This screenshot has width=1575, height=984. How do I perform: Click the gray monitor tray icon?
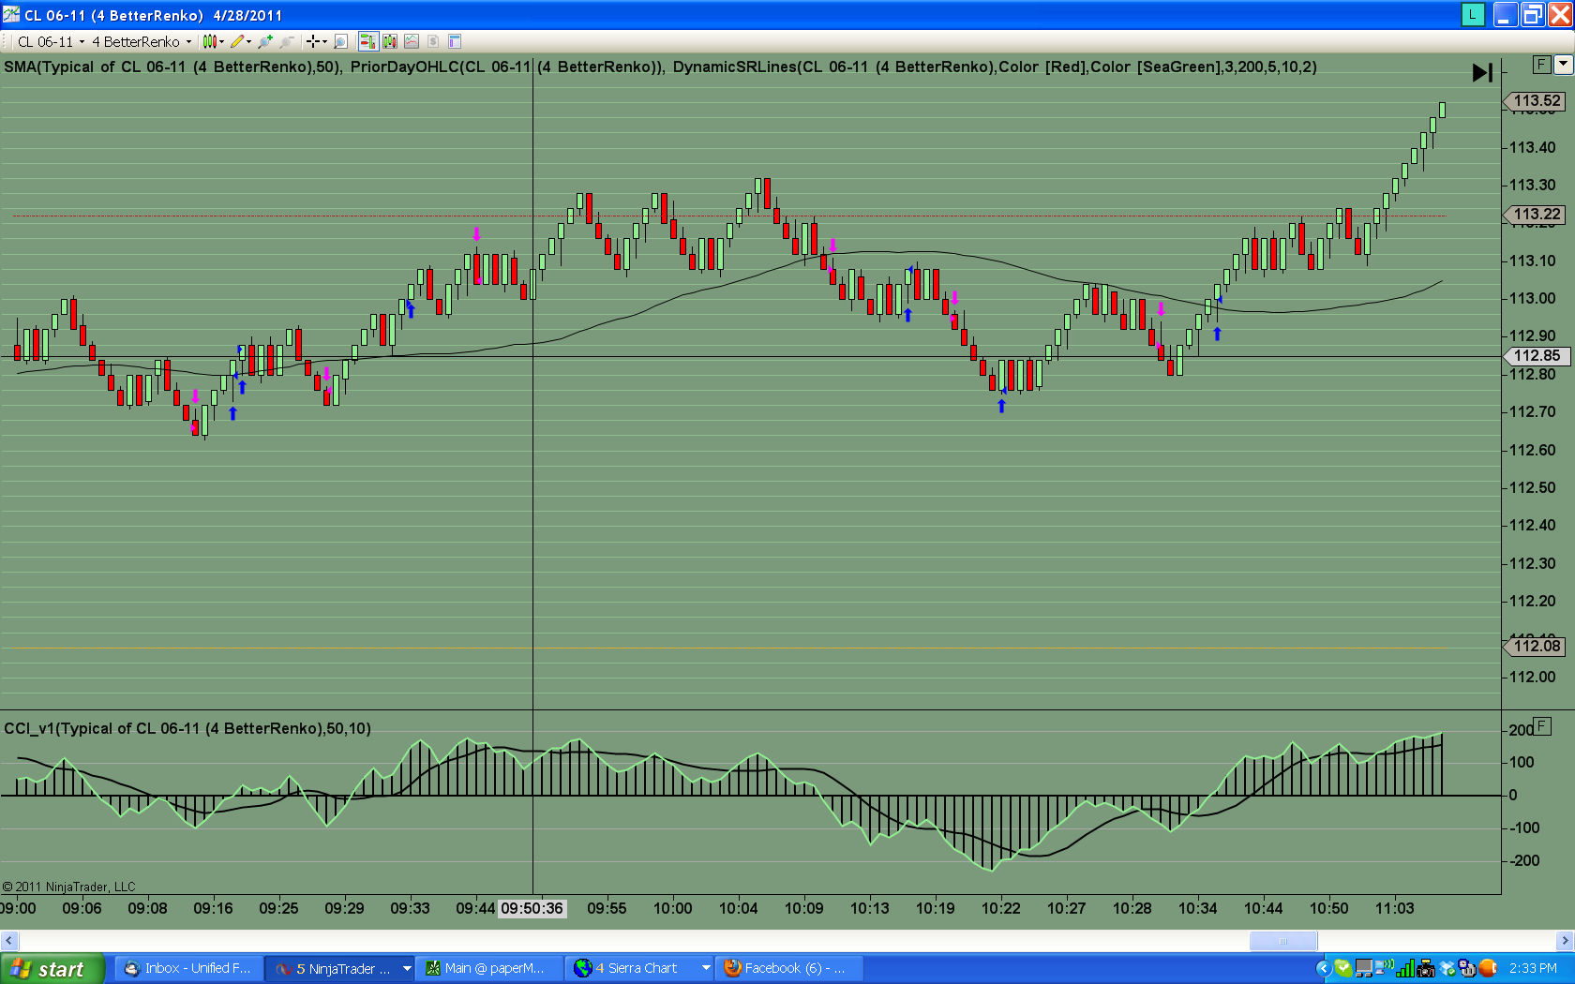(x=1364, y=969)
